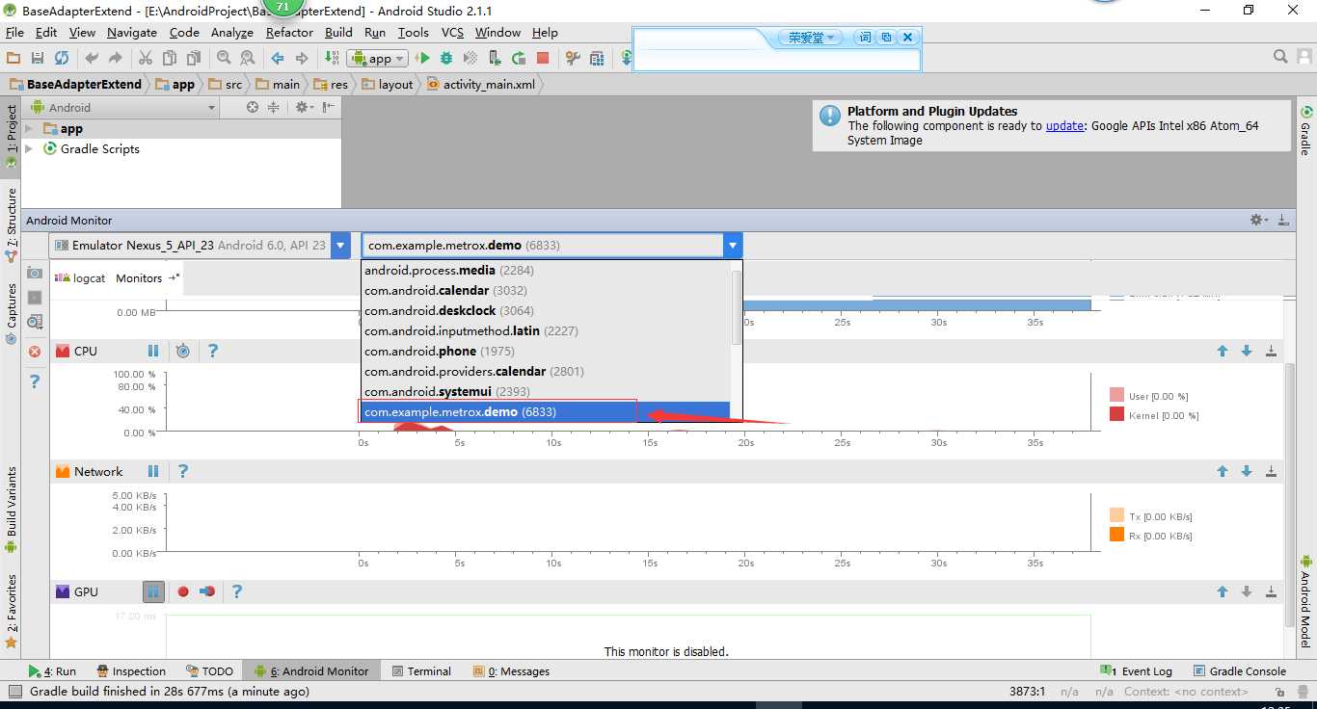Click the Redo arrow icon

point(116,59)
